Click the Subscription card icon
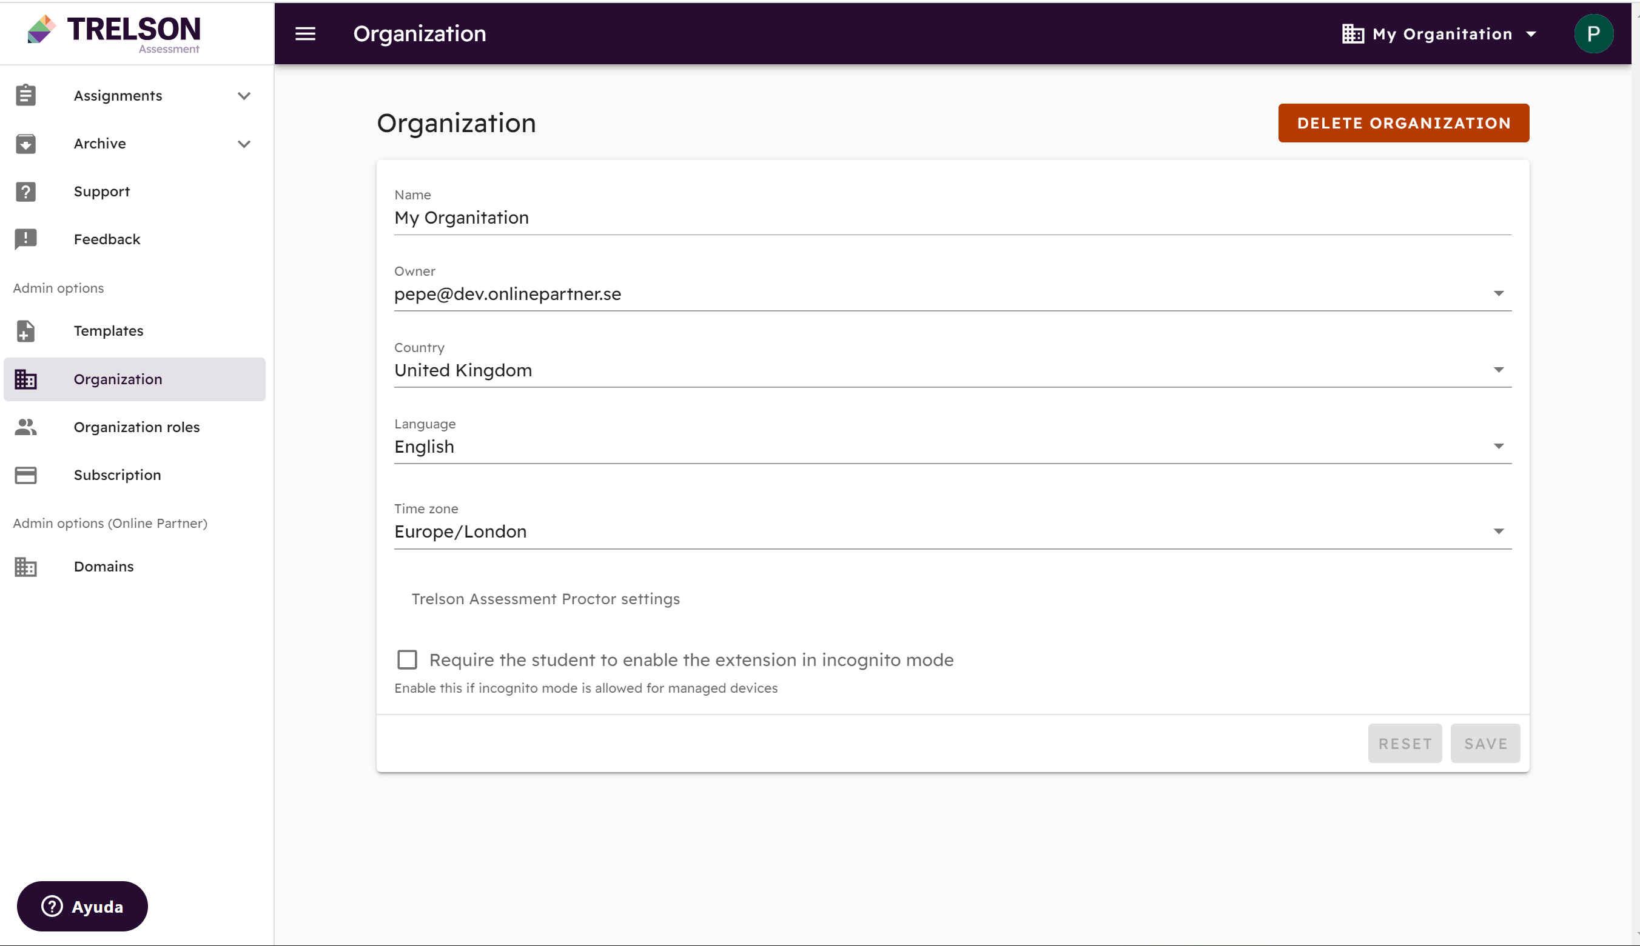The image size is (1640, 946). (25, 475)
